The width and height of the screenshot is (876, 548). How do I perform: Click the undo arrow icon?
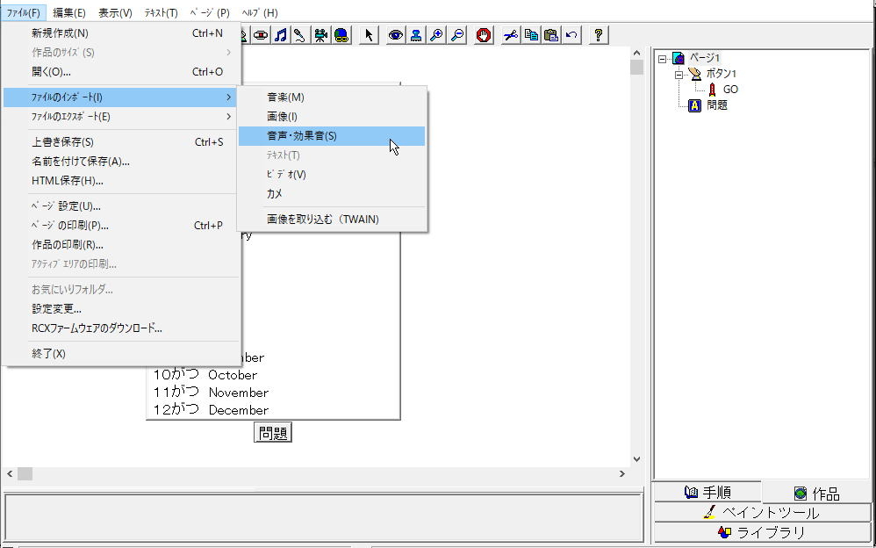(x=571, y=35)
